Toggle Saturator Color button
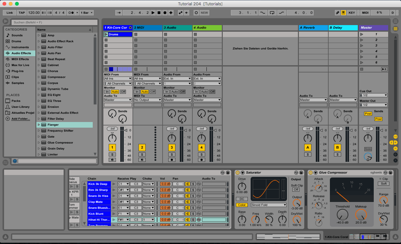This screenshot has width=401, height=244. (x=242, y=205)
